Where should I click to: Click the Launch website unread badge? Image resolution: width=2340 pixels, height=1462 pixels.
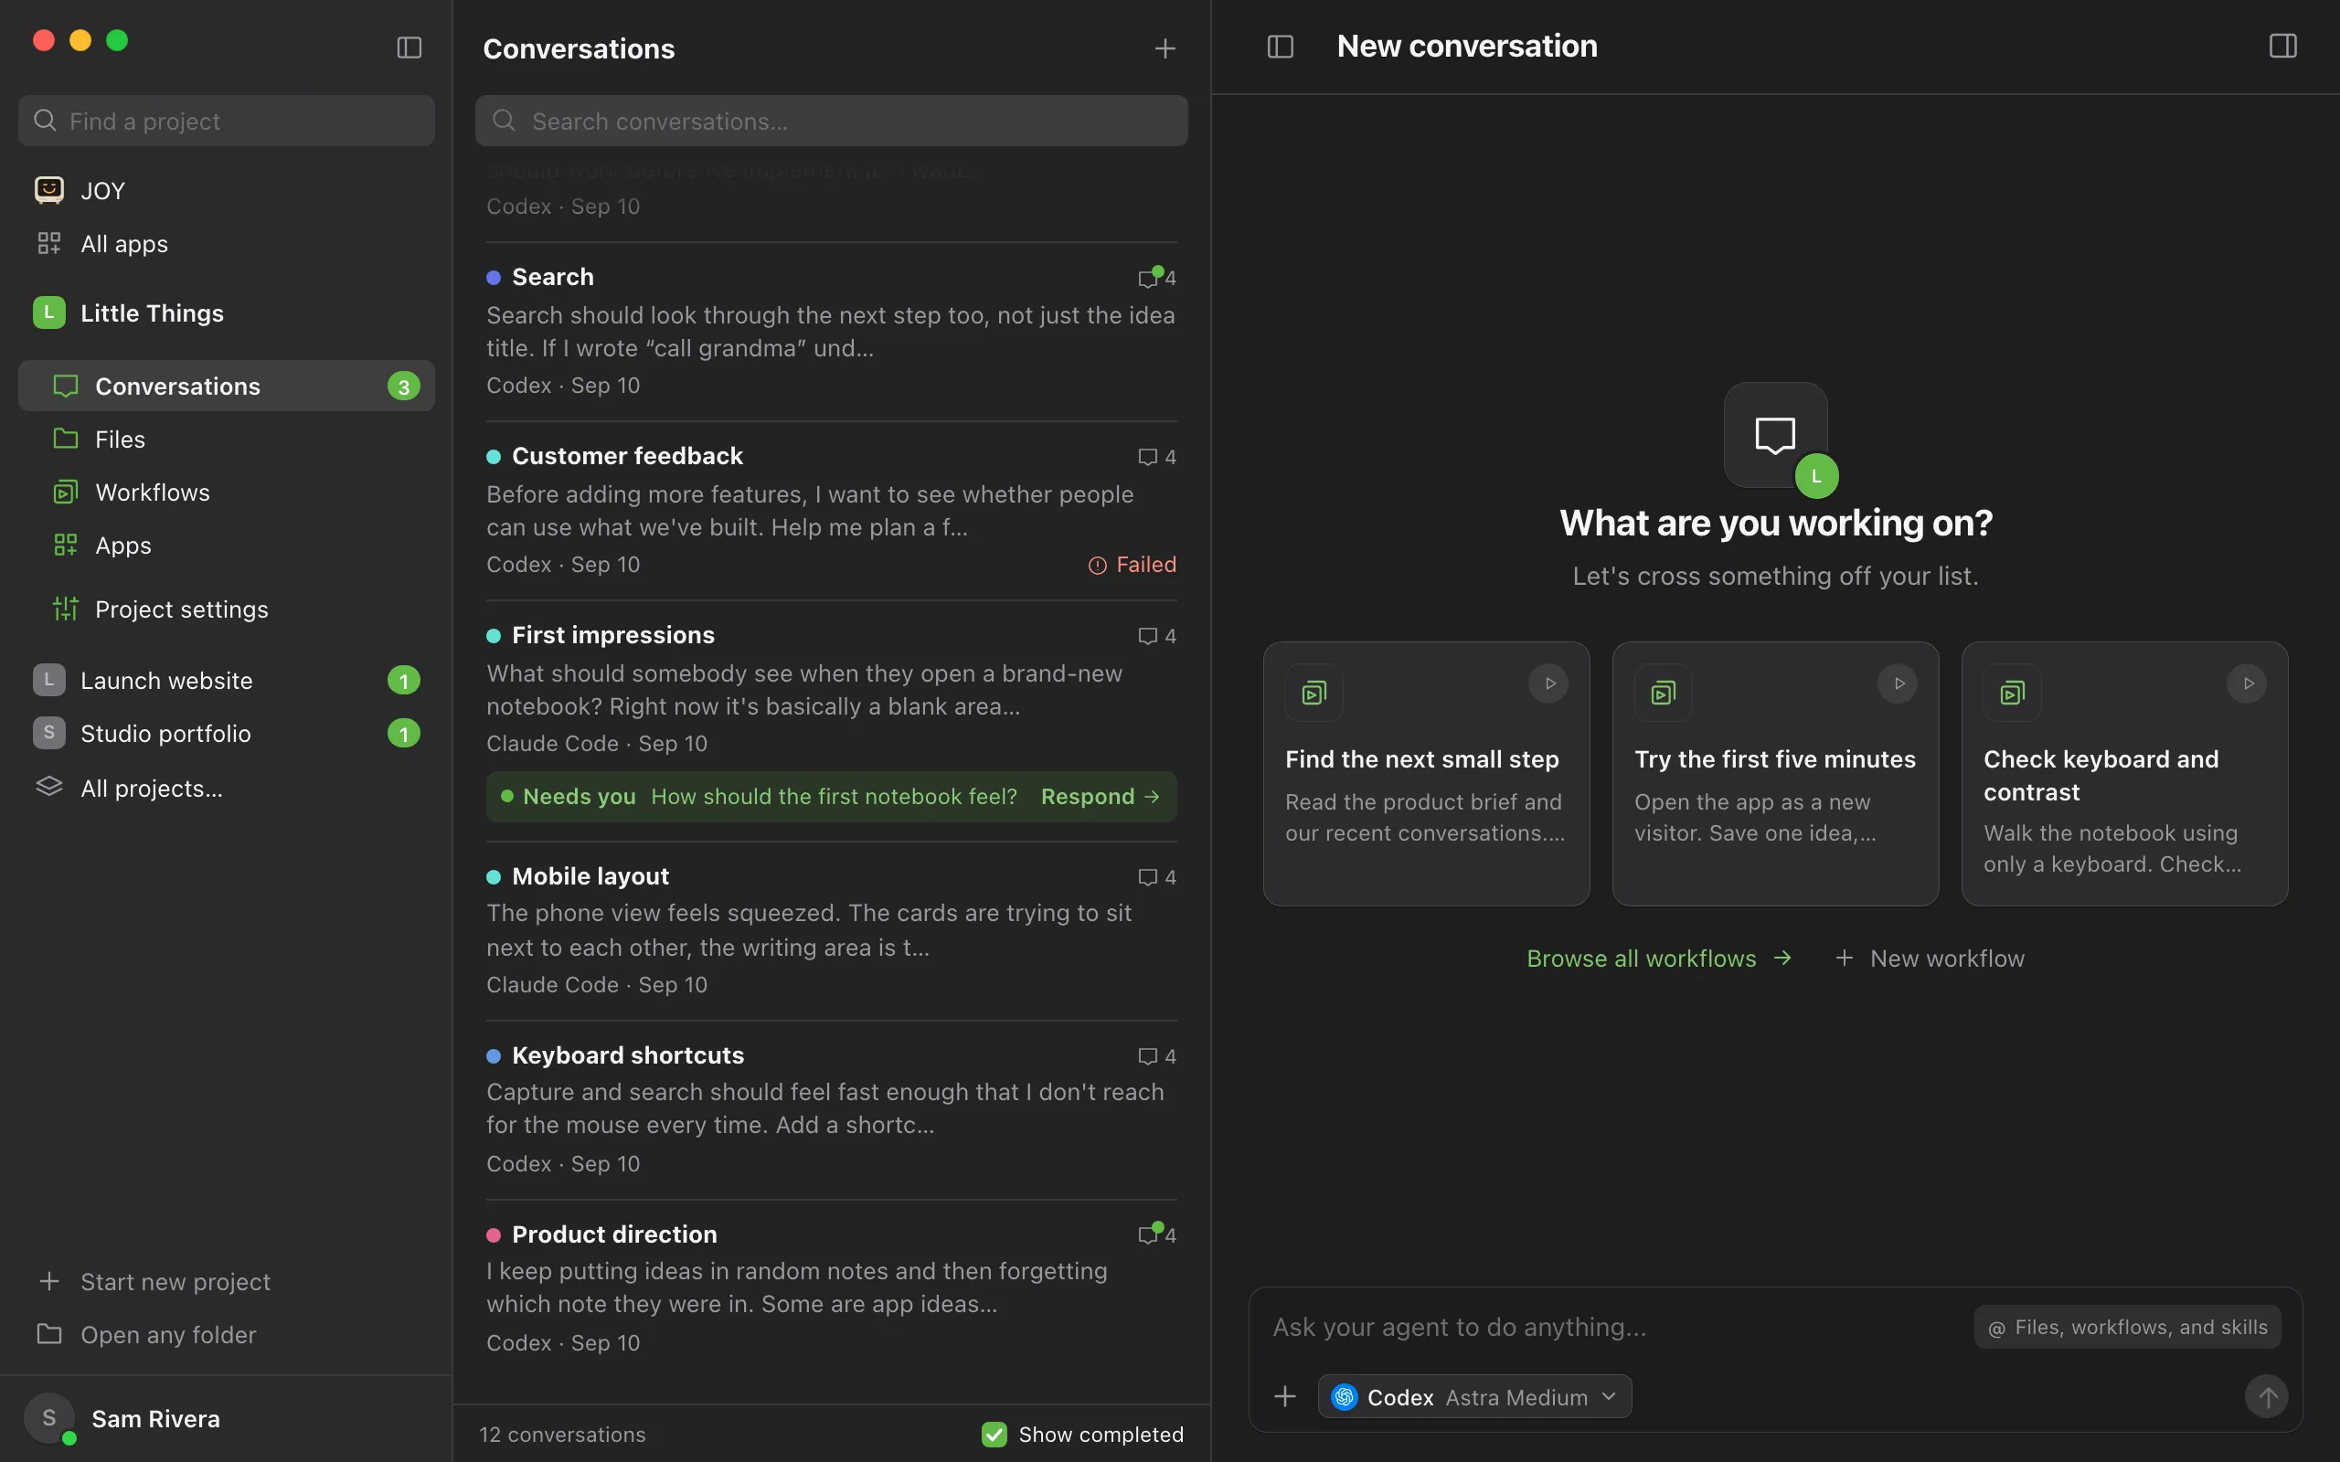pos(404,681)
